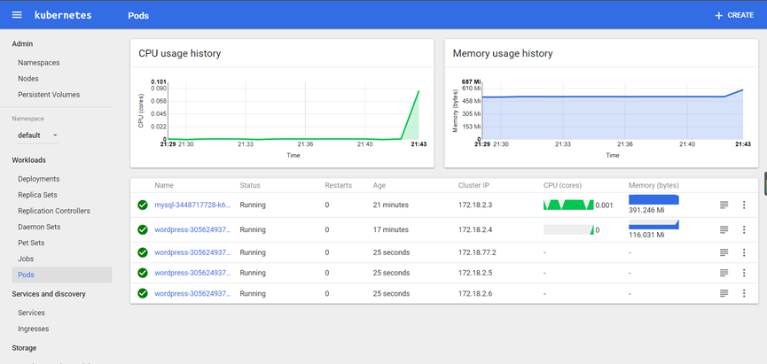The height and width of the screenshot is (364, 767).
Task: Open the wordpress pod aged 17 minutes
Action: 192,230
